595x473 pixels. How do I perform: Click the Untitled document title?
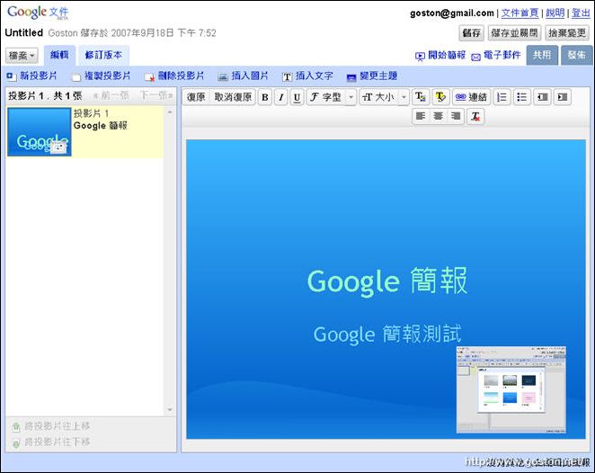click(24, 32)
